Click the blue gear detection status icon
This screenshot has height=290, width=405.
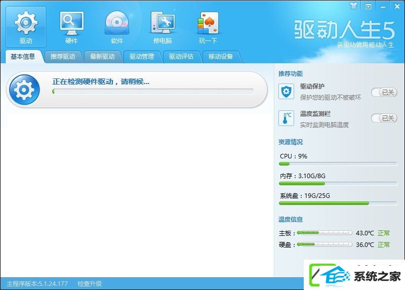pos(24,90)
